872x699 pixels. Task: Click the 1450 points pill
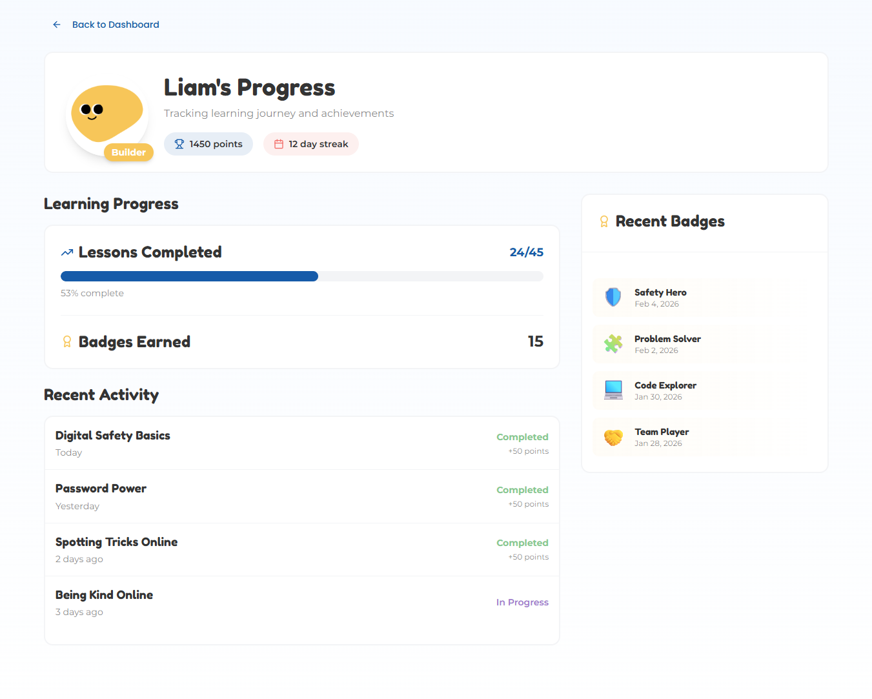tap(208, 144)
